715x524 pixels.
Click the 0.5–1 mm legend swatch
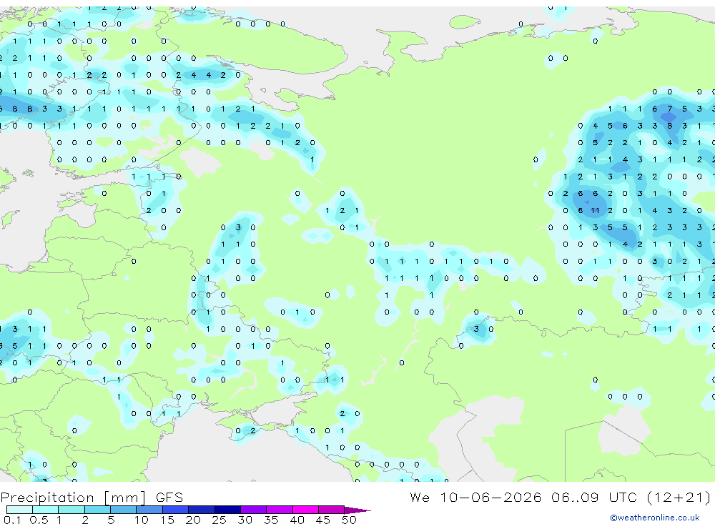coord(46,510)
